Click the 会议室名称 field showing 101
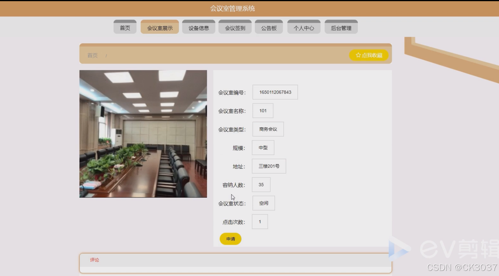 [x=263, y=110]
